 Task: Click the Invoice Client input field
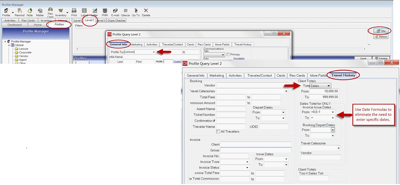(256, 145)
